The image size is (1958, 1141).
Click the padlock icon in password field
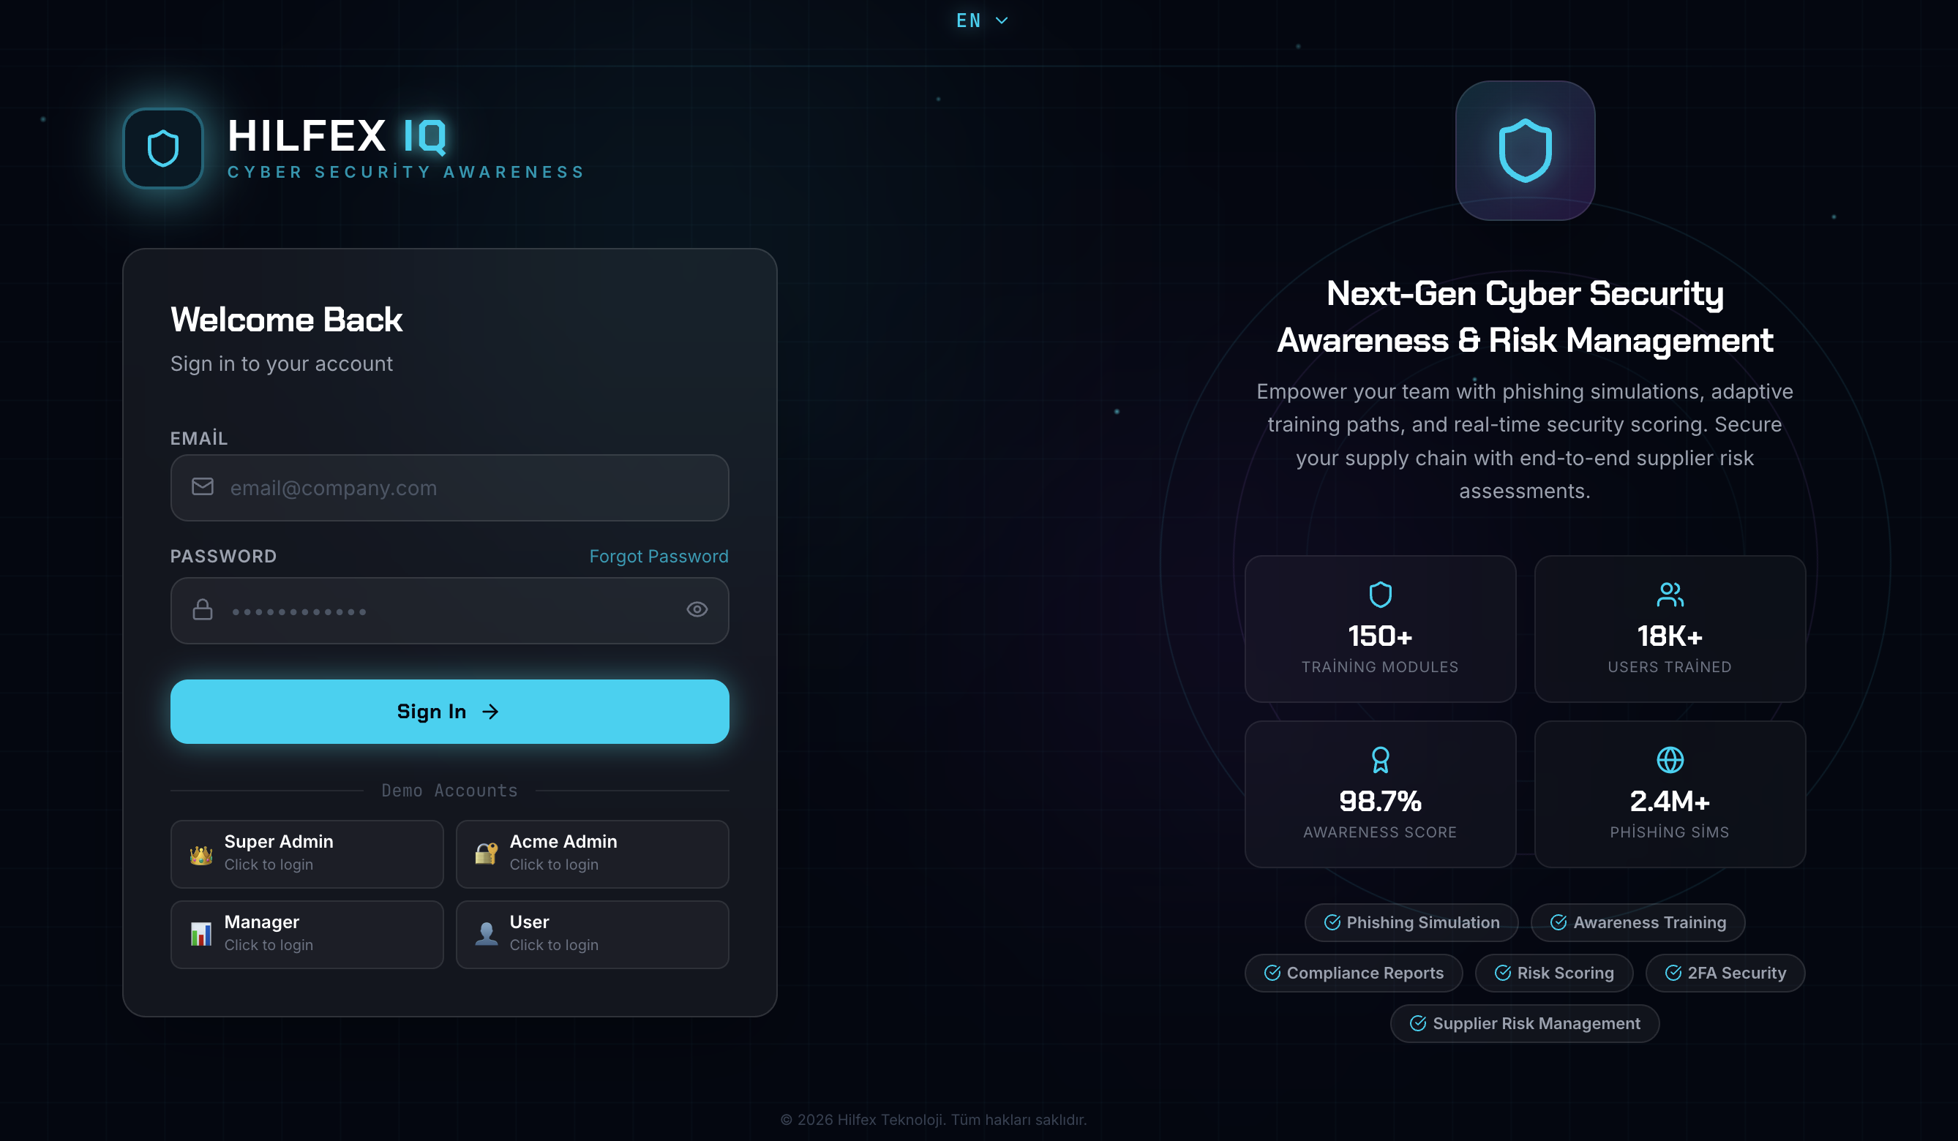coord(201,611)
